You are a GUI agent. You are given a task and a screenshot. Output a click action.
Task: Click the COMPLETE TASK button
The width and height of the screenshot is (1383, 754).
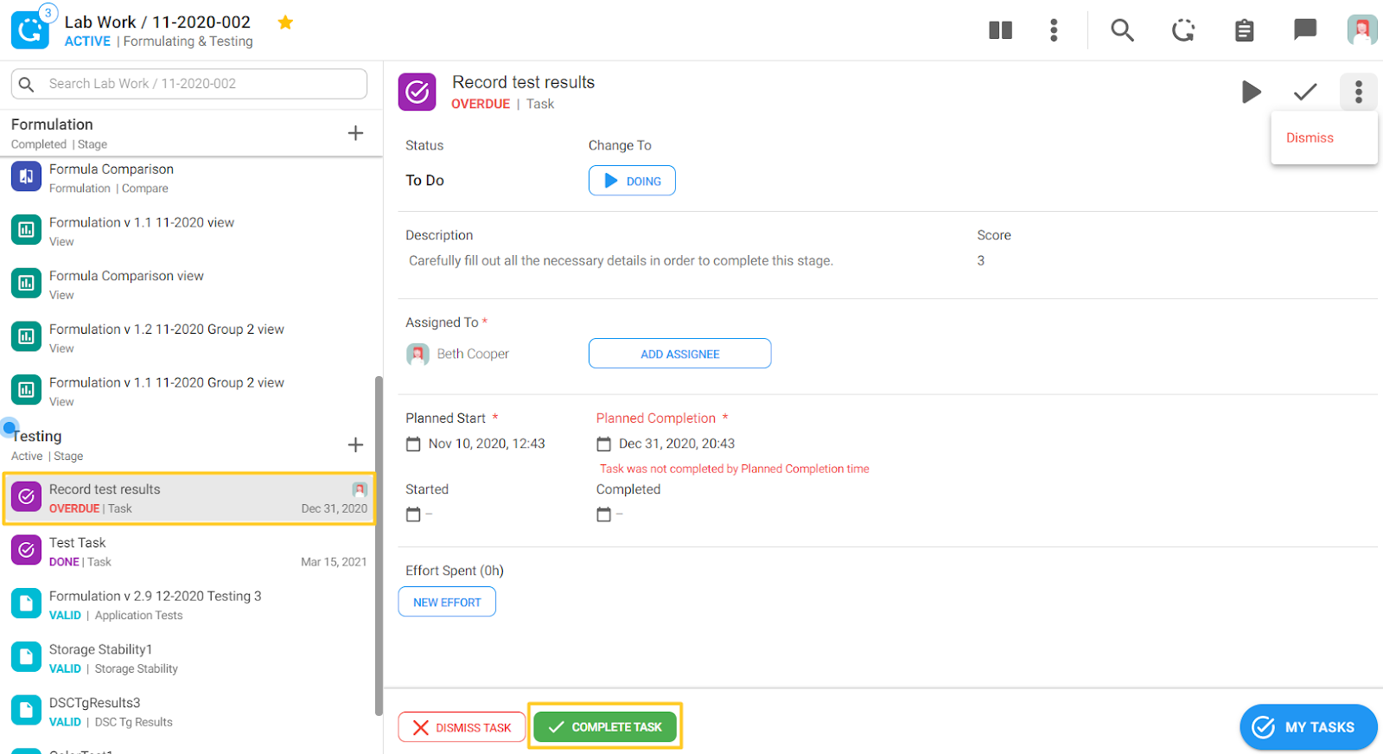pos(605,727)
